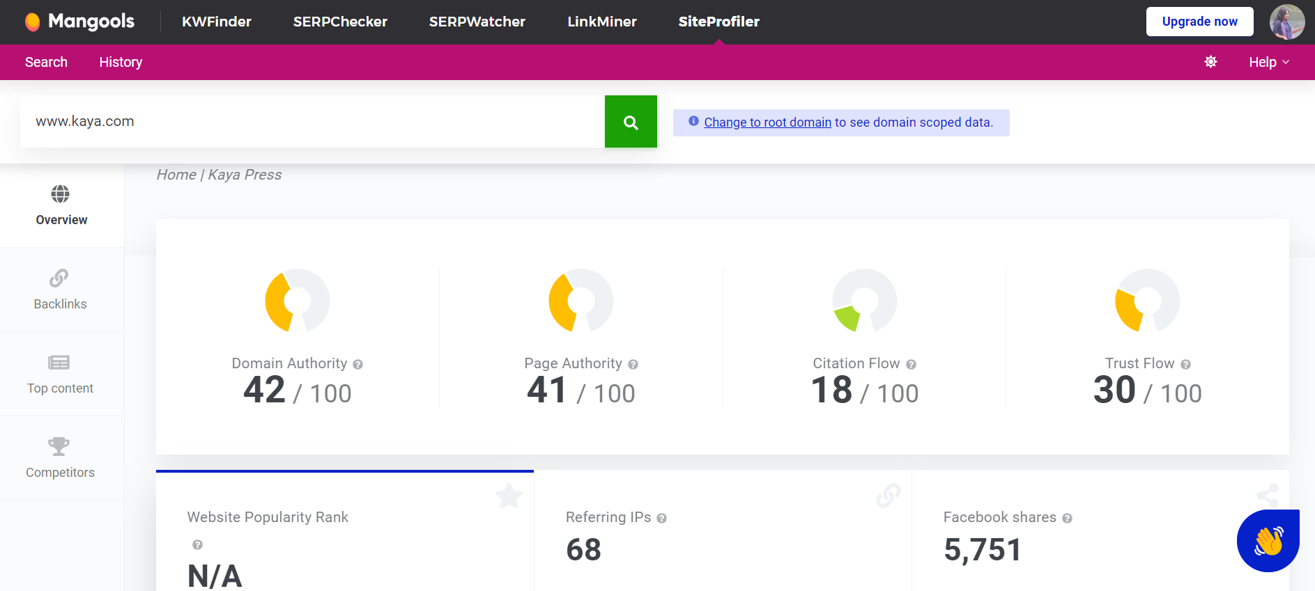Viewport: 1315px width, 591px height.
Task: Open the Backlinks sidebar section
Action: [x=61, y=290]
